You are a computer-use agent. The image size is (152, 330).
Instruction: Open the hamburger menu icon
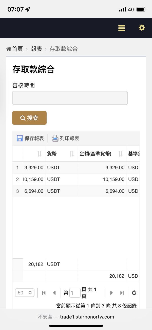[x=122, y=28]
